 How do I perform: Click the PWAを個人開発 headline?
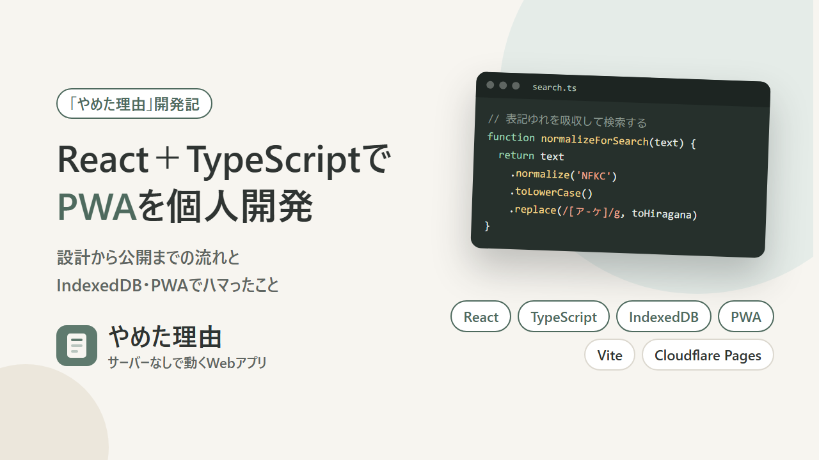tap(185, 206)
